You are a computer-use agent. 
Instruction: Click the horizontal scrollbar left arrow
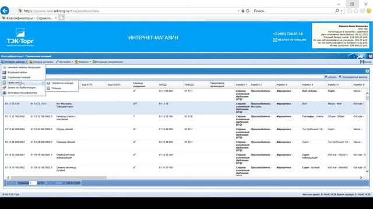(8, 178)
